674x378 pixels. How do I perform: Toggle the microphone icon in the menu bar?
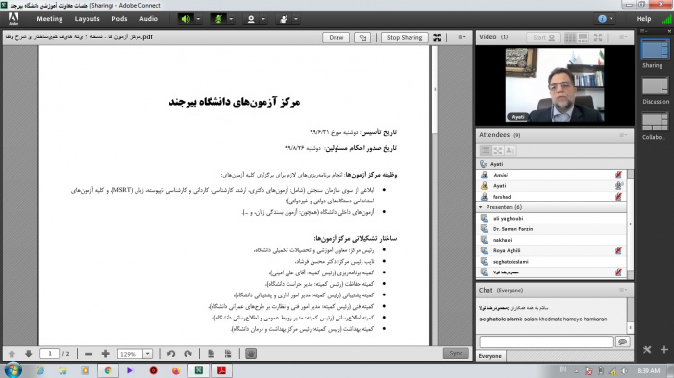tap(218, 19)
